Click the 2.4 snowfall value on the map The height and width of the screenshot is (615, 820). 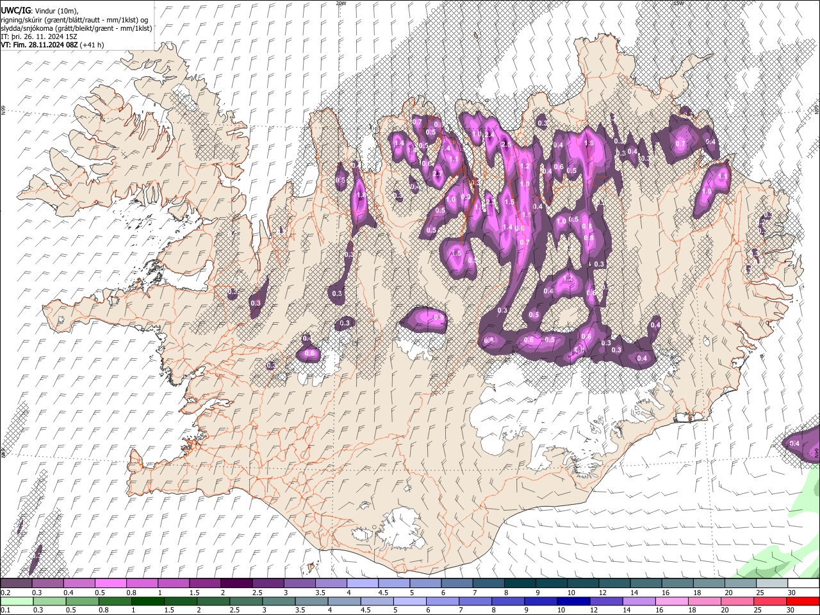point(489,135)
